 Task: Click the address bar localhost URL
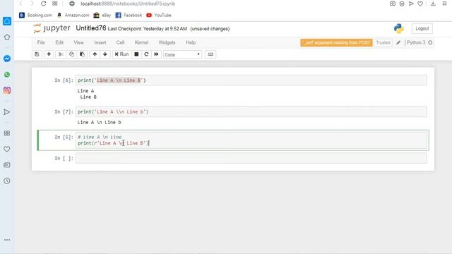[128, 4]
